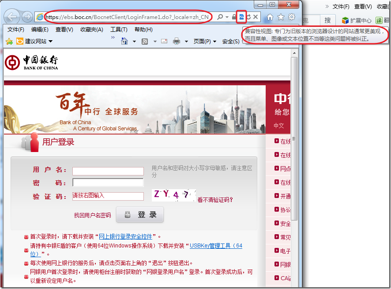
Task: Click the Read mail icon
Action: (x=164, y=41)
